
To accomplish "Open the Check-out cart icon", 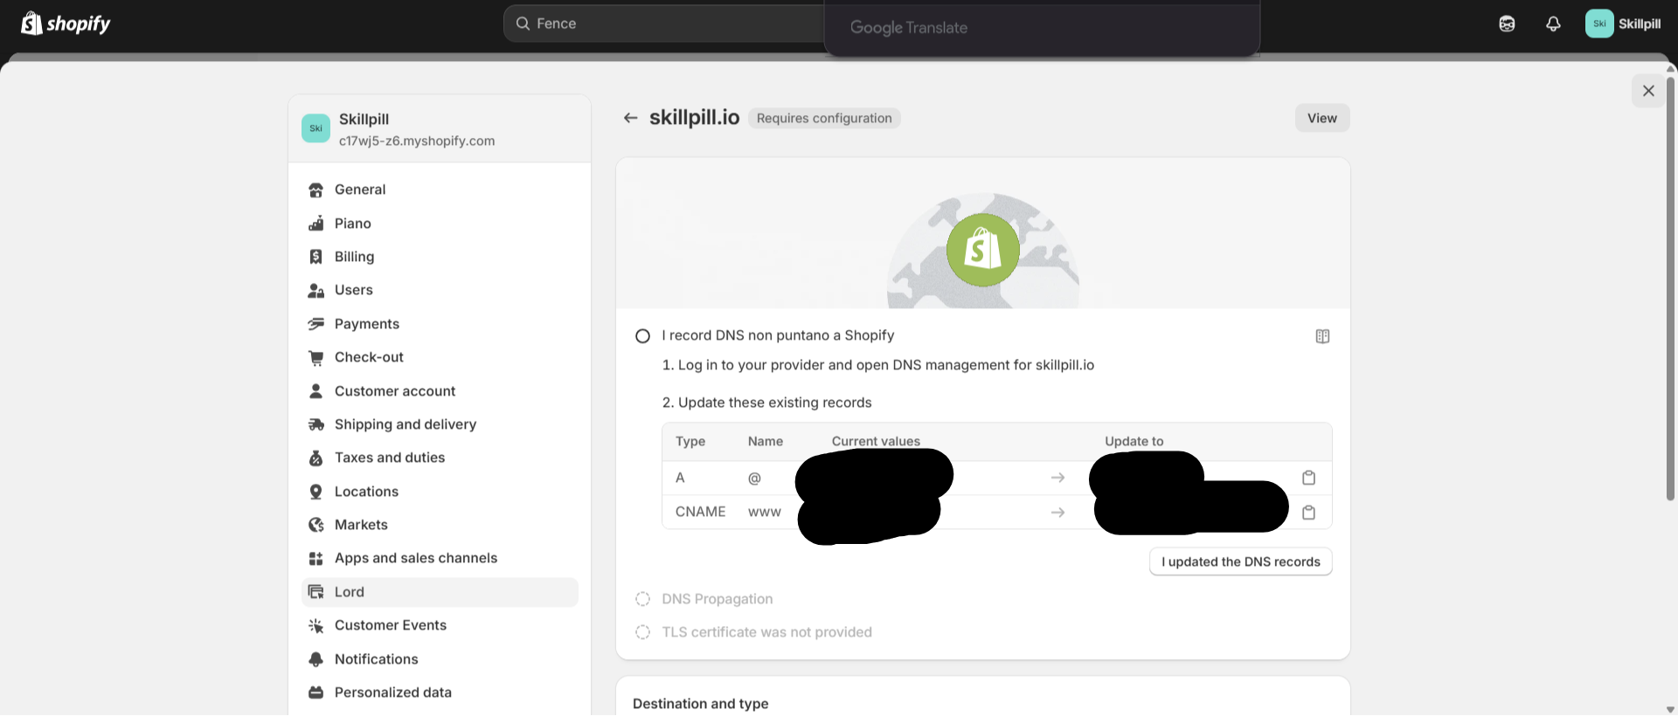I will (316, 357).
